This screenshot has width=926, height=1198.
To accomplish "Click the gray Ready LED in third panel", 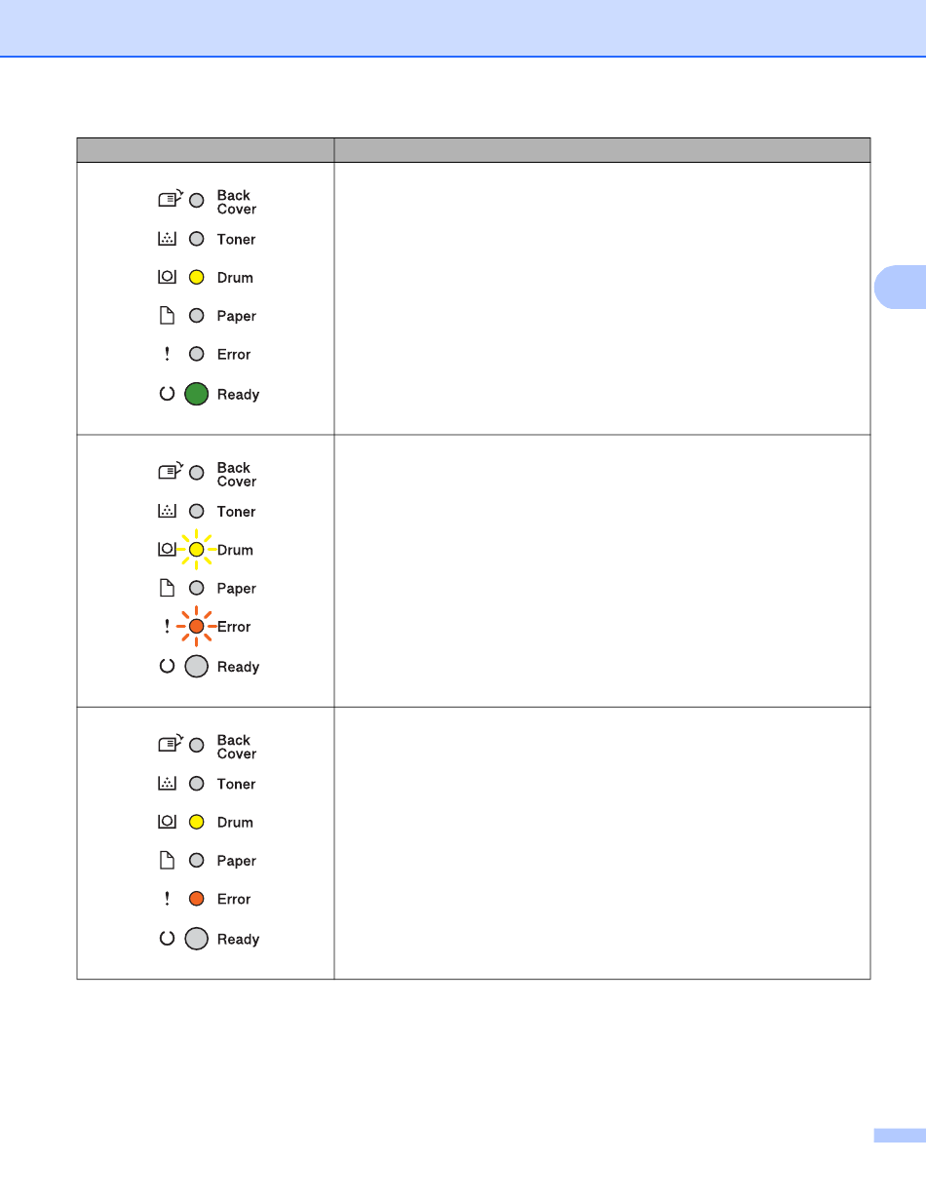I will (197, 940).
